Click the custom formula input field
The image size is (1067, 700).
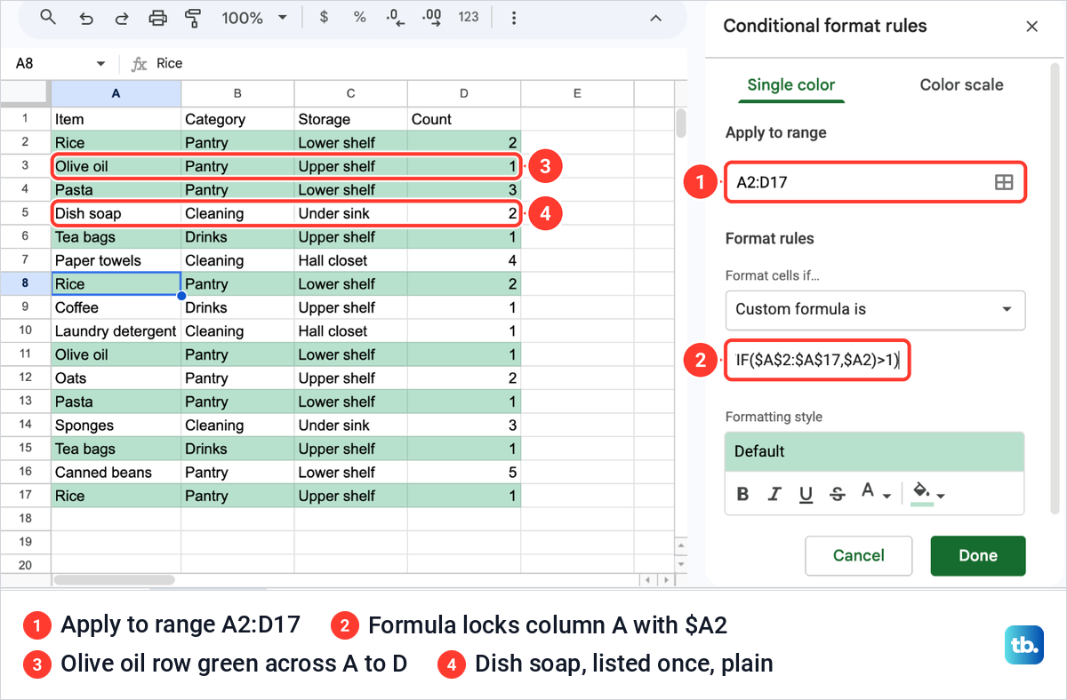817,360
